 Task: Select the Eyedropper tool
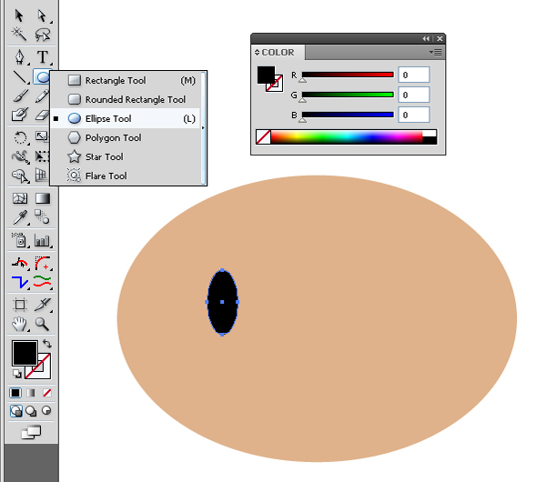(20, 217)
